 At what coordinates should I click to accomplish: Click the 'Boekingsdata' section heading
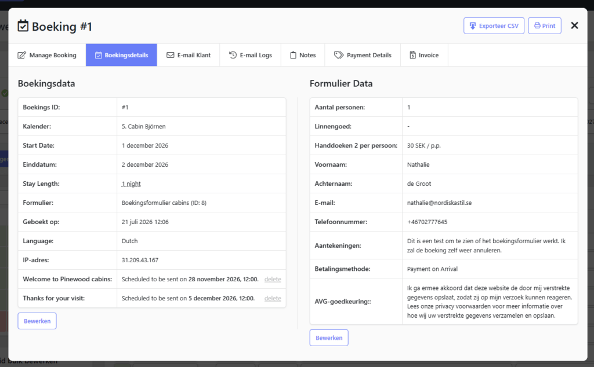46,83
